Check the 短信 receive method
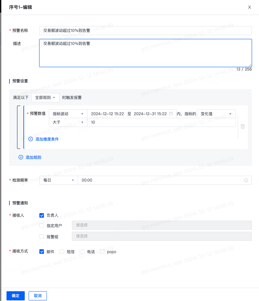 pyautogui.click(x=62, y=252)
